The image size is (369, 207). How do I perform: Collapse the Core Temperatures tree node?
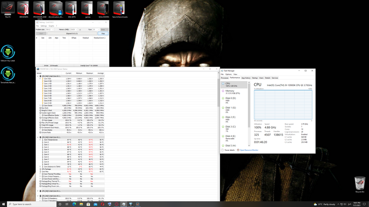[x=40, y=140]
